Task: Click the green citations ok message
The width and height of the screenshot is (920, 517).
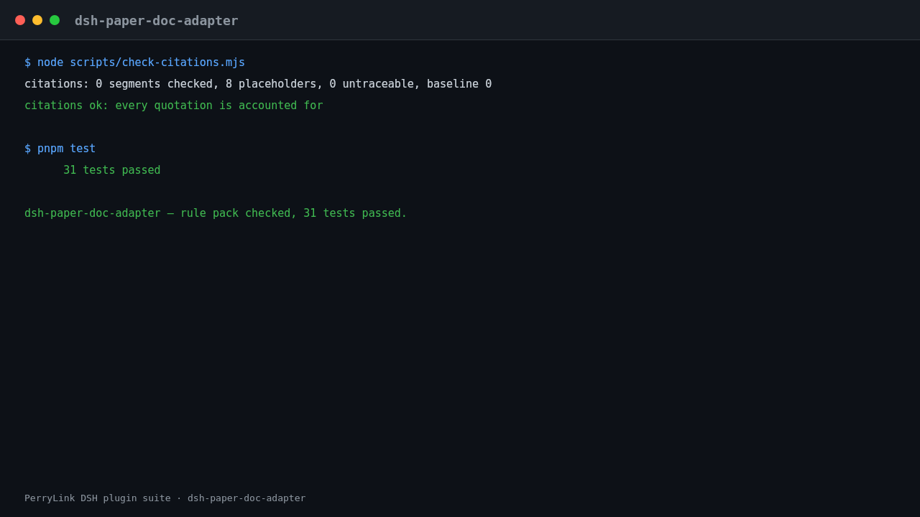Action: click(x=173, y=106)
